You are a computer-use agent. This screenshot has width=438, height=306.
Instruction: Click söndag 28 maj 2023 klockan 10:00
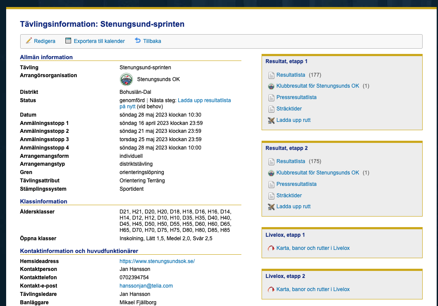160,148
